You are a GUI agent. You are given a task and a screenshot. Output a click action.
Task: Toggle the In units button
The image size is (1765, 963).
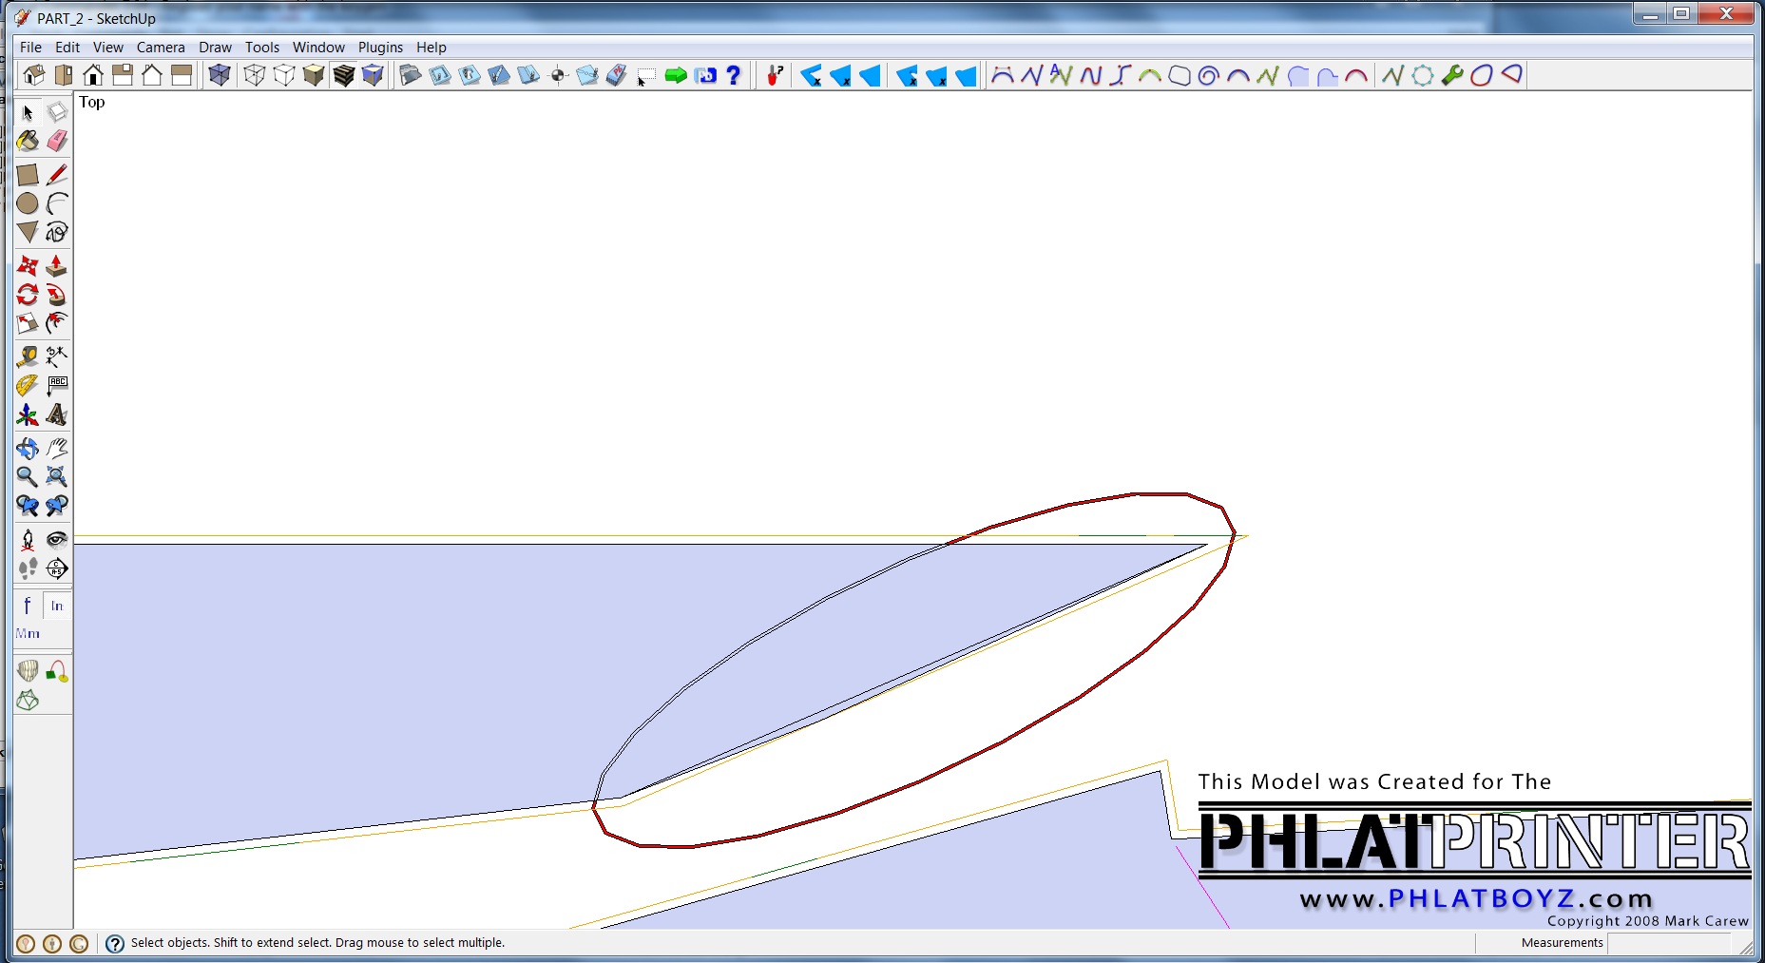(57, 606)
